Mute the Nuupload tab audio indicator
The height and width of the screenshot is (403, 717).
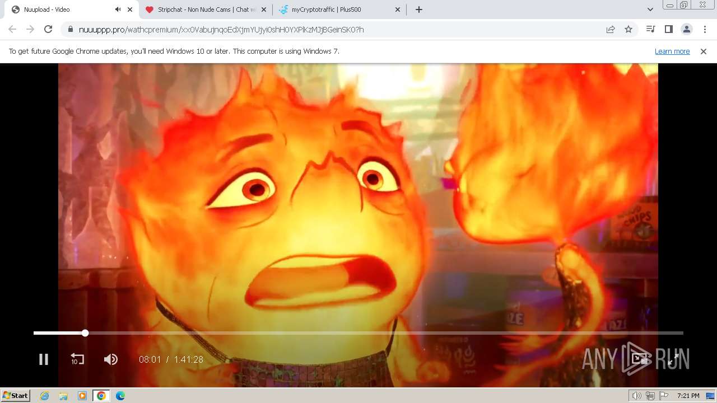[x=118, y=10]
